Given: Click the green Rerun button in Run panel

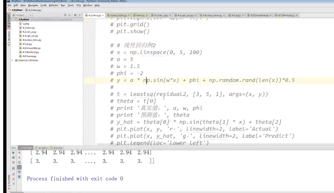Looking at the screenshot, I should pos(13,153).
